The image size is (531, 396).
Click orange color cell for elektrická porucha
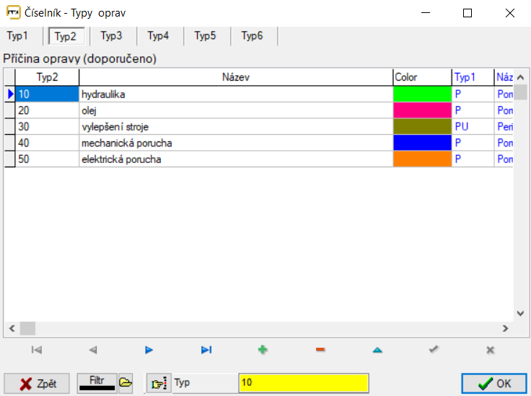pos(422,159)
